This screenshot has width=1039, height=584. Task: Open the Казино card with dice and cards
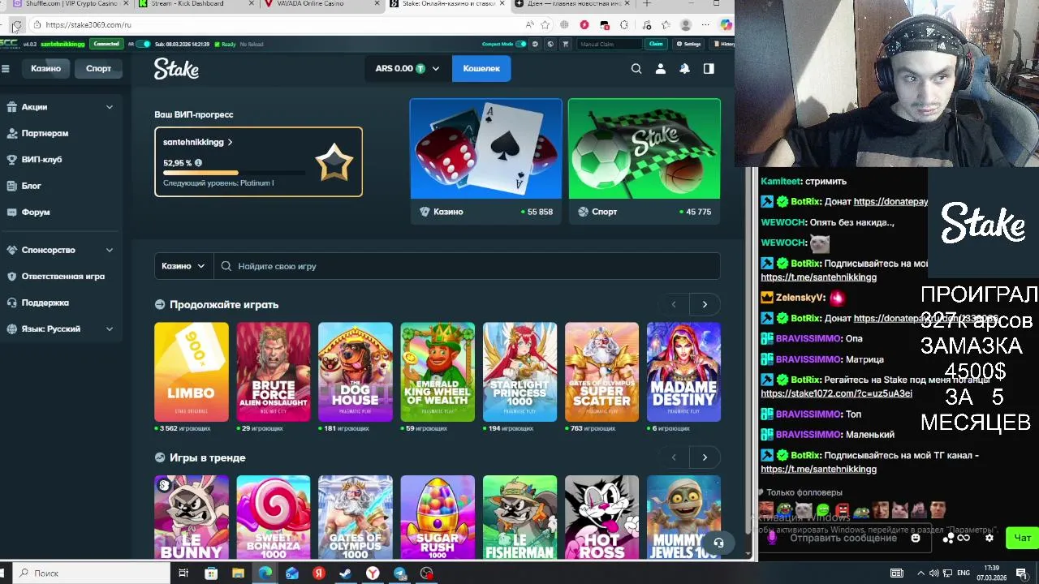coord(485,160)
